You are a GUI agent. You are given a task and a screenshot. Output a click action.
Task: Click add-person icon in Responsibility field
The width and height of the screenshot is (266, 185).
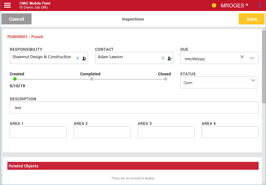click(x=84, y=58)
